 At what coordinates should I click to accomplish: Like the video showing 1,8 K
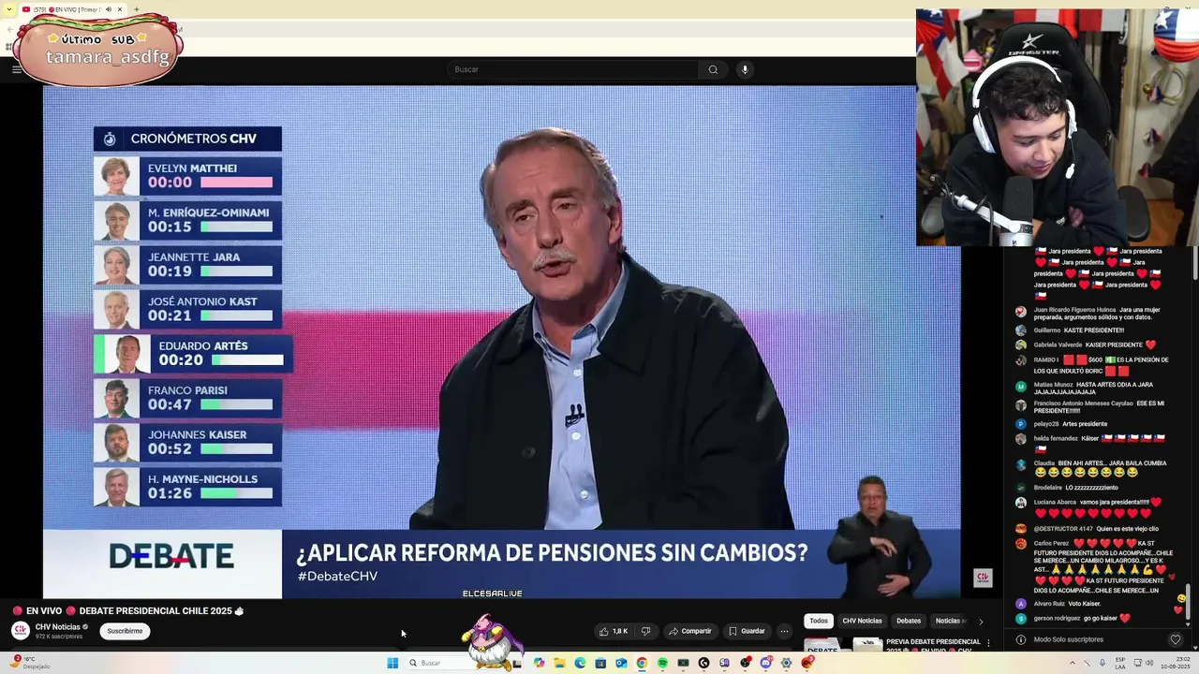(x=614, y=631)
